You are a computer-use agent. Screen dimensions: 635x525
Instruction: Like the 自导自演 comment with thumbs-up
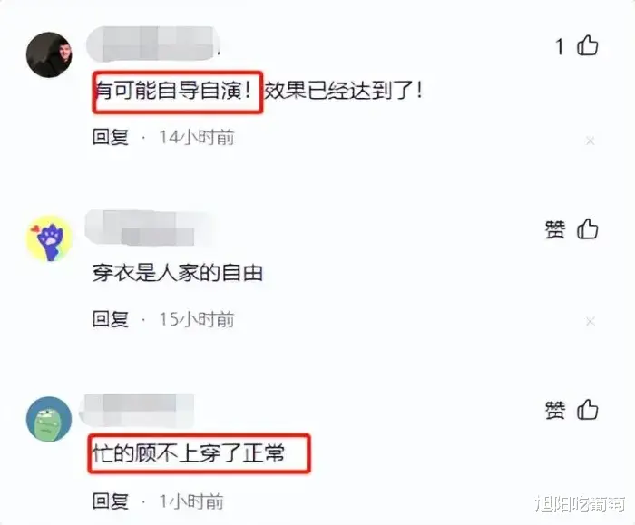click(587, 45)
